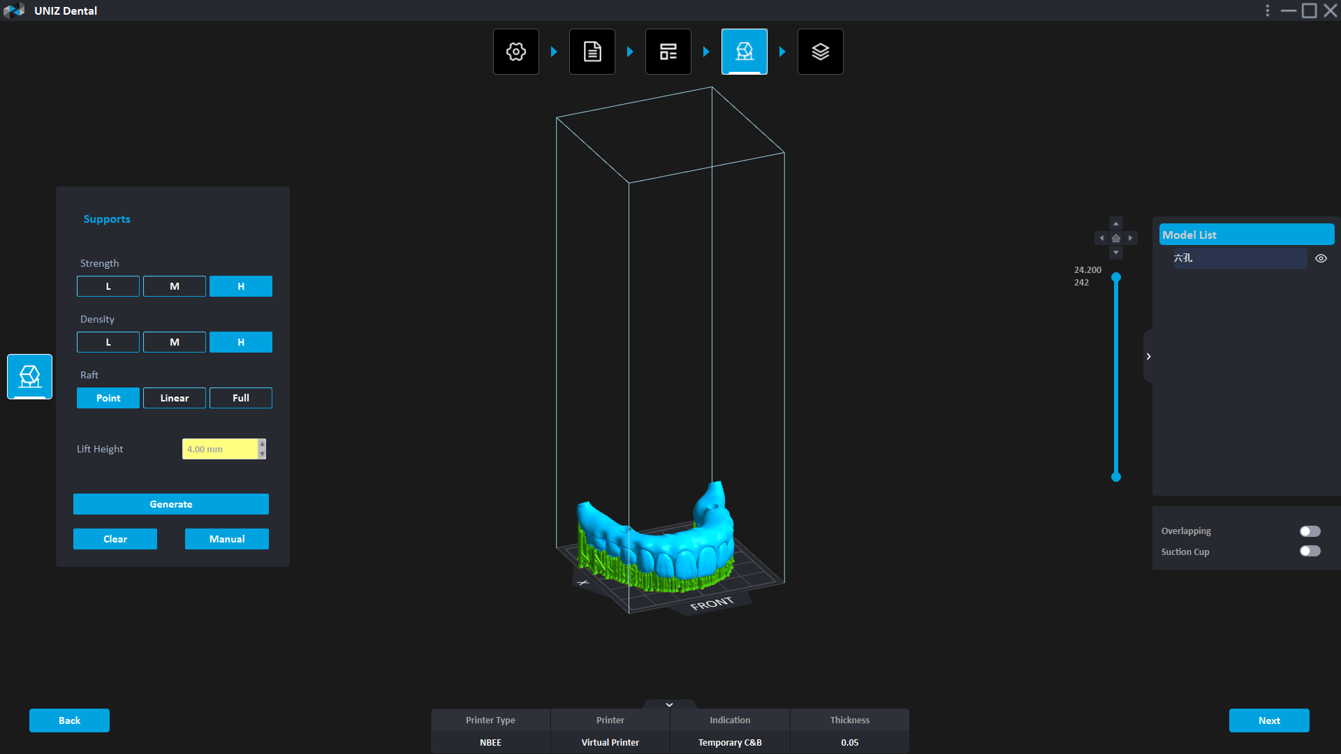The width and height of the screenshot is (1341, 754).
Task: Toggle visibility eye for model 六孔
Action: point(1321,258)
